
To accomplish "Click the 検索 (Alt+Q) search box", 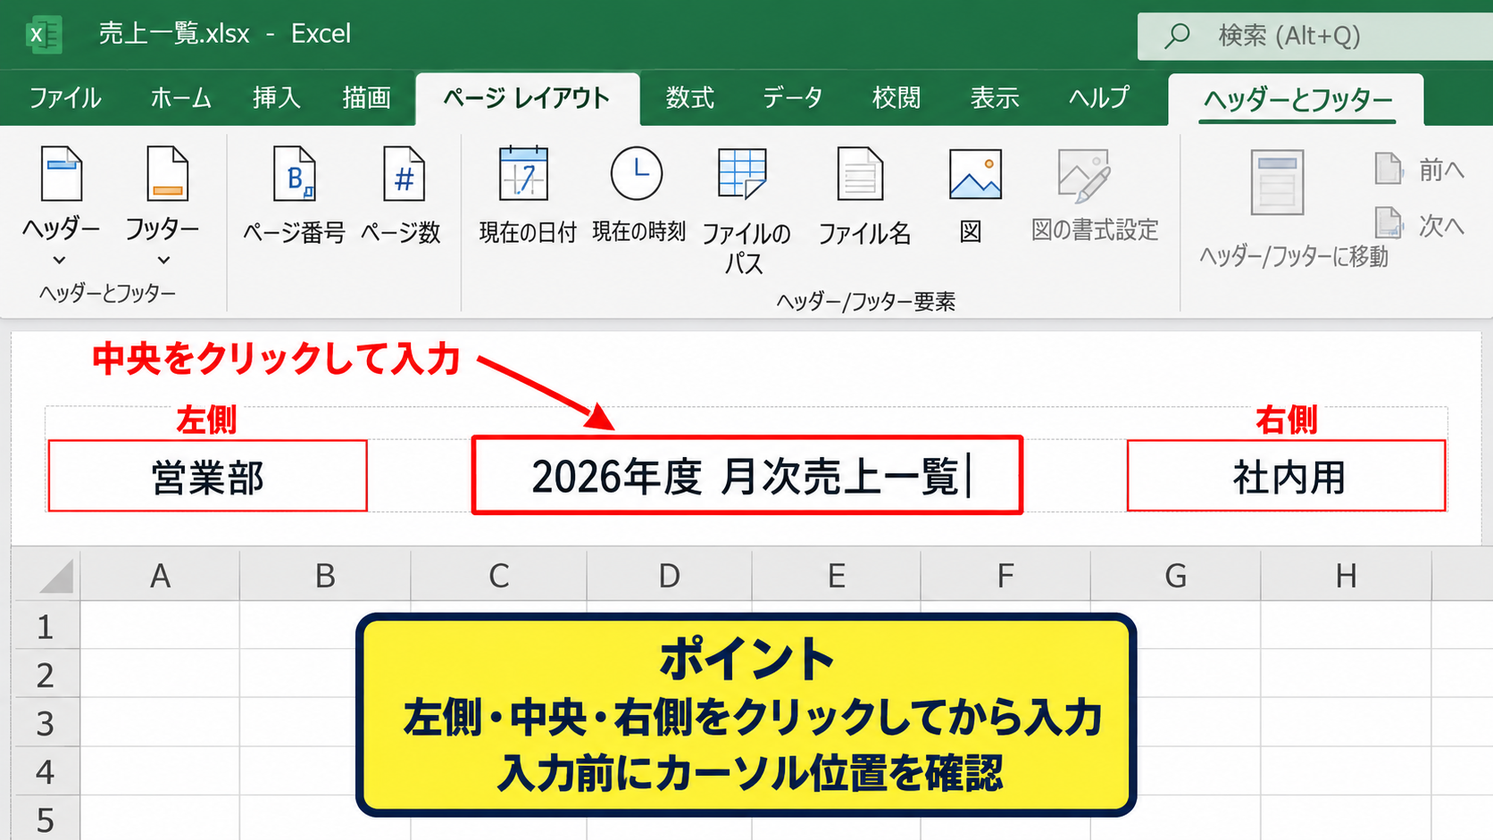I will point(1315,36).
